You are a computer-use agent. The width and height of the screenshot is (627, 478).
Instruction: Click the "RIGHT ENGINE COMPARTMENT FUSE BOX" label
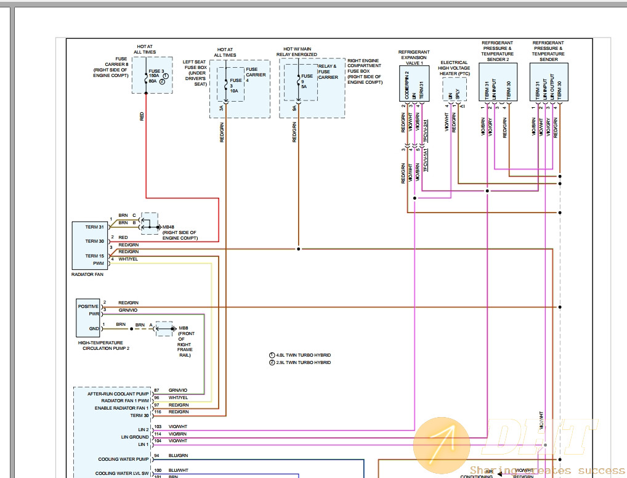(363, 66)
